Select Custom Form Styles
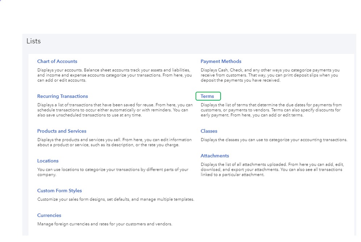Screen dimensions: 361x242 [60, 191]
